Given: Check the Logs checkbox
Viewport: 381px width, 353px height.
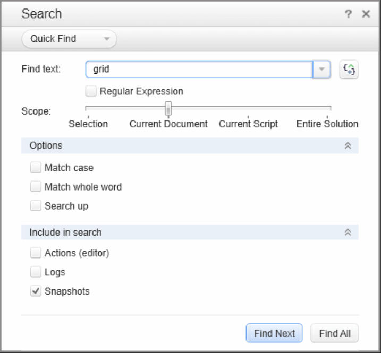Looking at the screenshot, I should (x=36, y=272).
